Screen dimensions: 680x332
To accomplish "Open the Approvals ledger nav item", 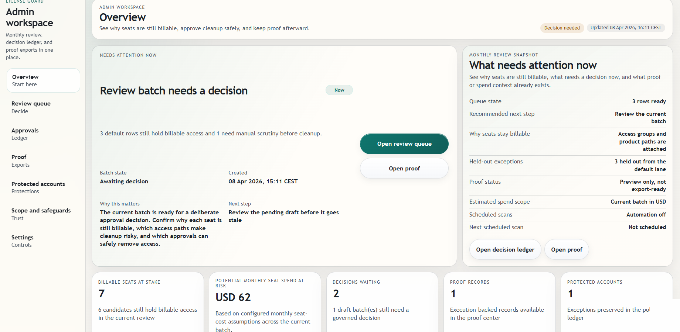I will [25, 134].
